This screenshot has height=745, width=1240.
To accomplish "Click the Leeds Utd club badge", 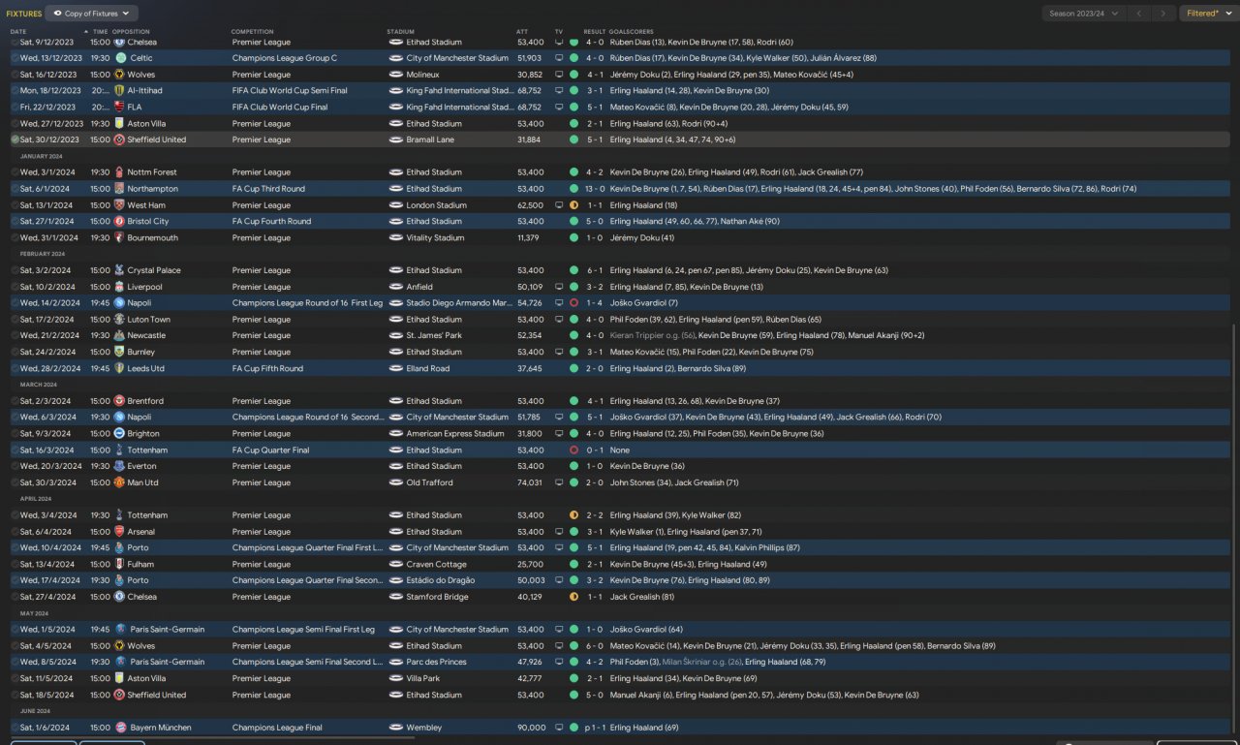I will click(x=120, y=369).
